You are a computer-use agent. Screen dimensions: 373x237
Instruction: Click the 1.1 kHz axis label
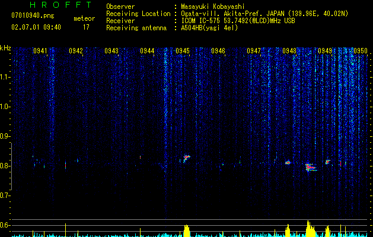click(5, 77)
